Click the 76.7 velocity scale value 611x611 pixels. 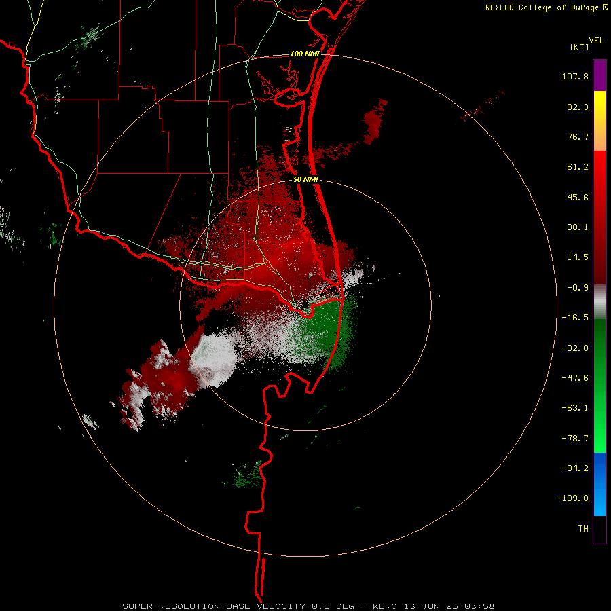[x=578, y=136]
